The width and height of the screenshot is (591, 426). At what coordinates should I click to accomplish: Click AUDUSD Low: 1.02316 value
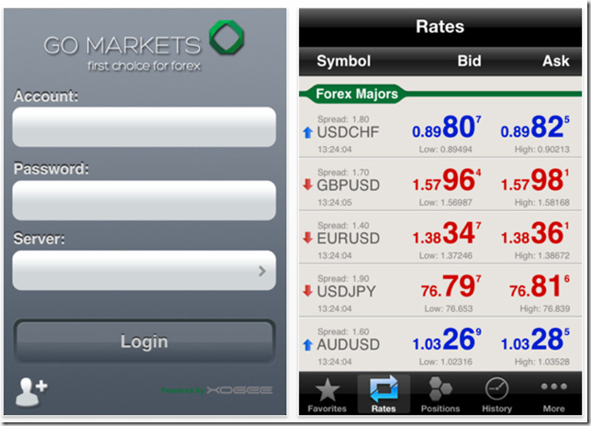pyautogui.click(x=445, y=363)
